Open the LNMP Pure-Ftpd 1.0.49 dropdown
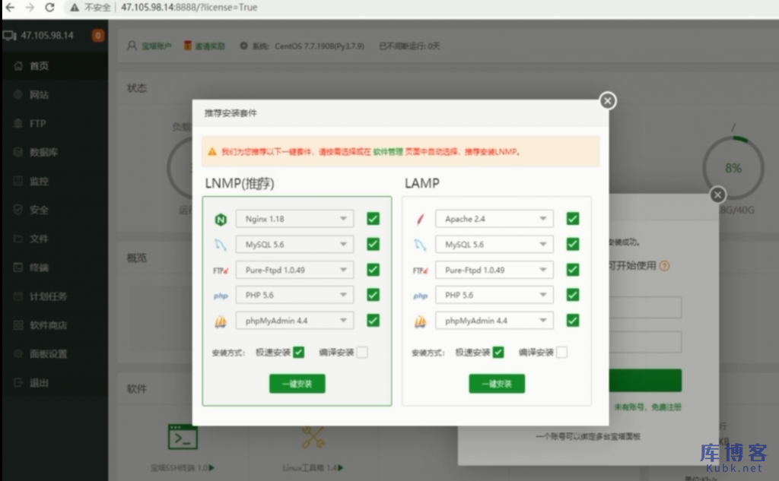This screenshot has height=481, width=779. point(294,270)
